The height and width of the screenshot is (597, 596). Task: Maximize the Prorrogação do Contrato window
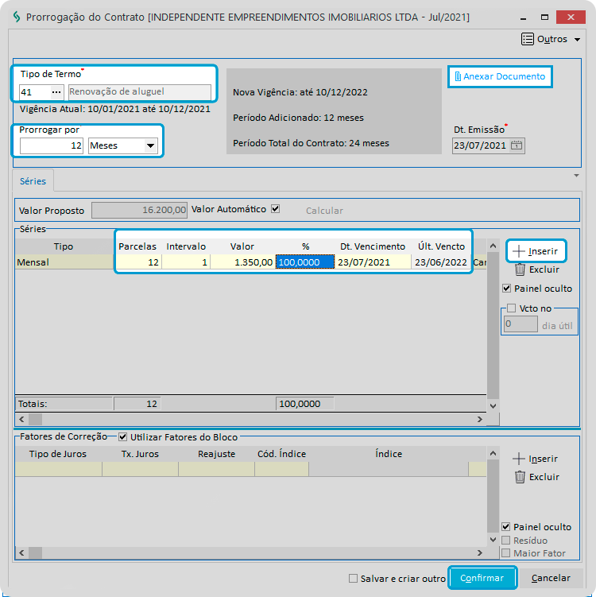pos(544,17)
